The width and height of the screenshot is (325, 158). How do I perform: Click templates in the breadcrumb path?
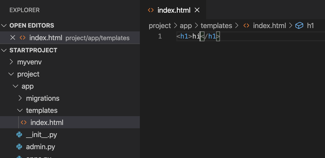click(x=216, y=26)
